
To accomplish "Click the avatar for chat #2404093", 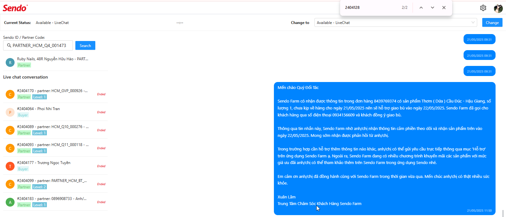I will 10,148.
